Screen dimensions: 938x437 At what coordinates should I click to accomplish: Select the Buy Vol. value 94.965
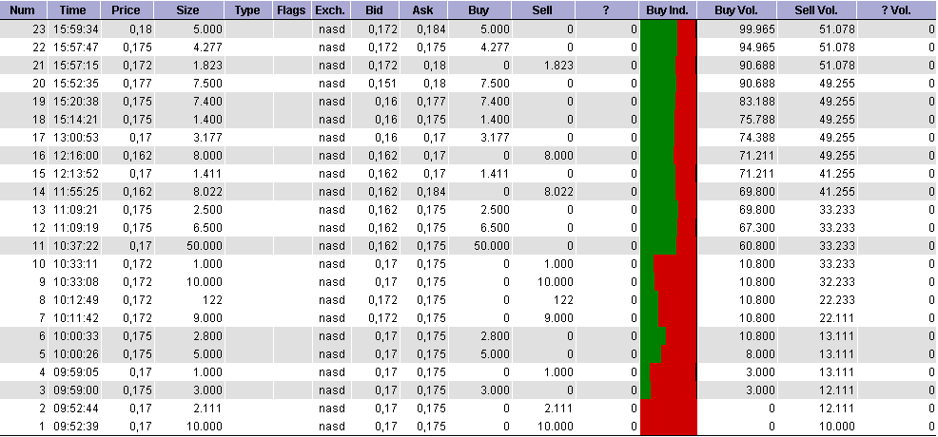tap(757, 47)
